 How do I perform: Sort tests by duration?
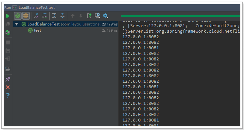44,16
